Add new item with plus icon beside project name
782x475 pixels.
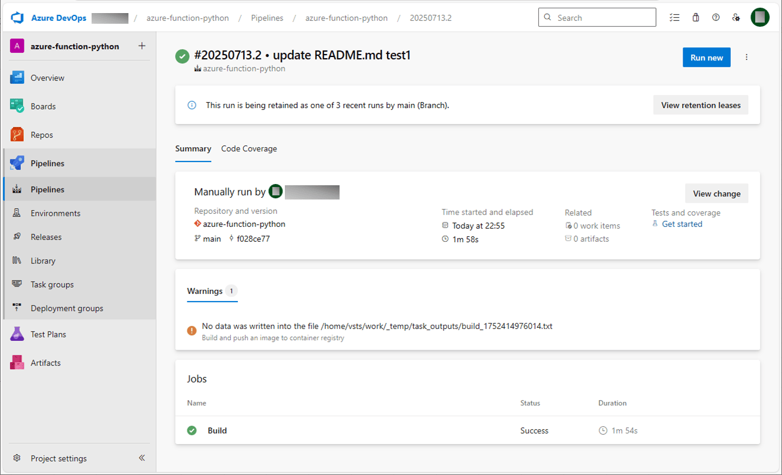point(142,46)
